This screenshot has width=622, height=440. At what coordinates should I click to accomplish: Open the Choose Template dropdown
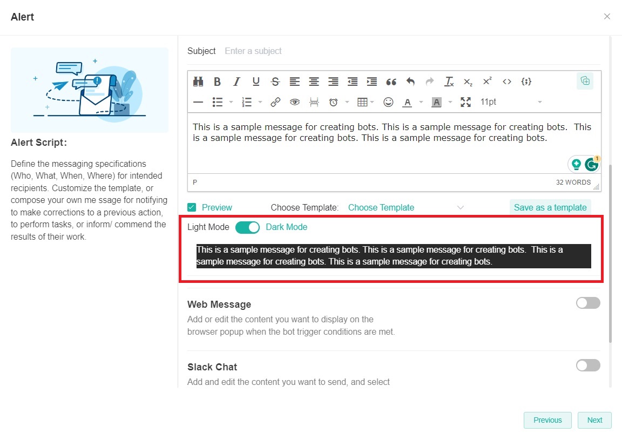[405, 207]
